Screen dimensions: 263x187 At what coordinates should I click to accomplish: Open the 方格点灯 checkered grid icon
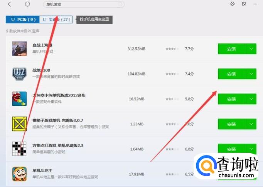[x=19, y=149]
